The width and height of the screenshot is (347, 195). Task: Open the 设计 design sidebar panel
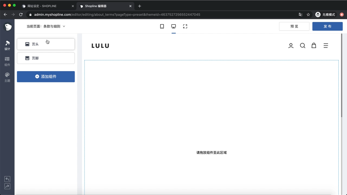(x=7, y=45)
